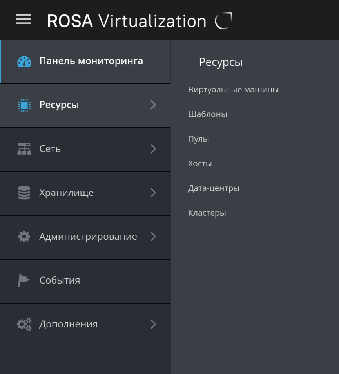Viewport: 339px width, 374px height.
Task: Click the dashboard gauge icon
Action: (x=24, y=61)
